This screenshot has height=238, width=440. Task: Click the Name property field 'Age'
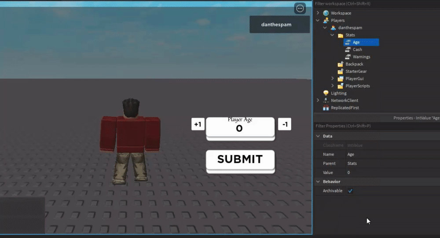pos(393,154)
